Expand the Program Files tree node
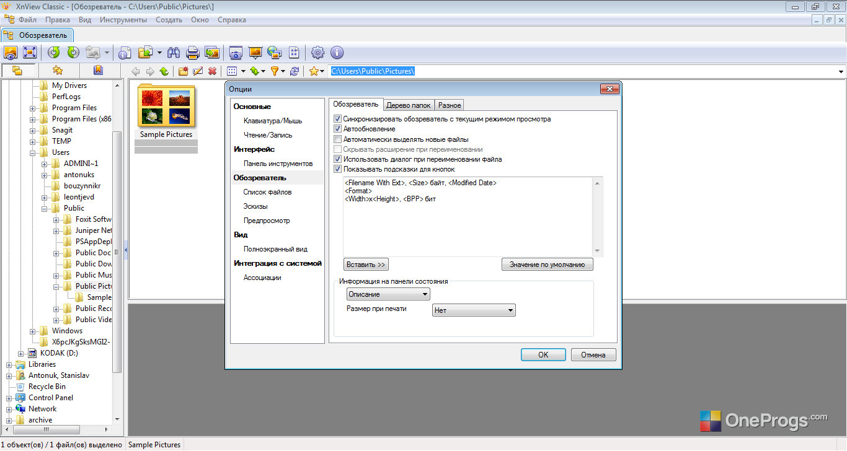The image size is (847, 451). [x=32, y=108]
